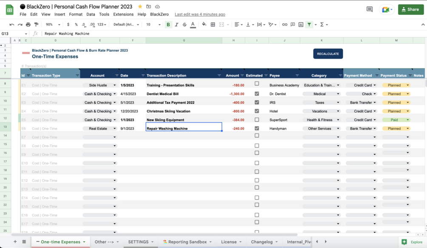Check the Estimated box in row E8
Viewport: 427px width, 248px height.
click(257, 146)
